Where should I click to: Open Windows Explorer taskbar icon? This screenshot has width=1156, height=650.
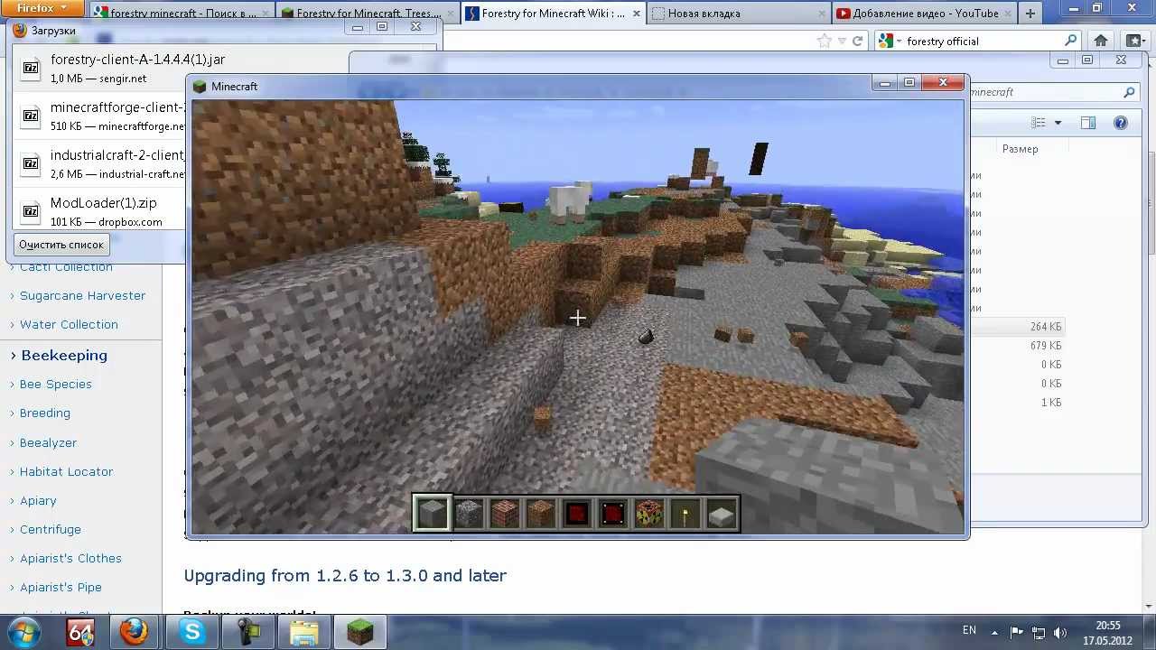[304, 632]
